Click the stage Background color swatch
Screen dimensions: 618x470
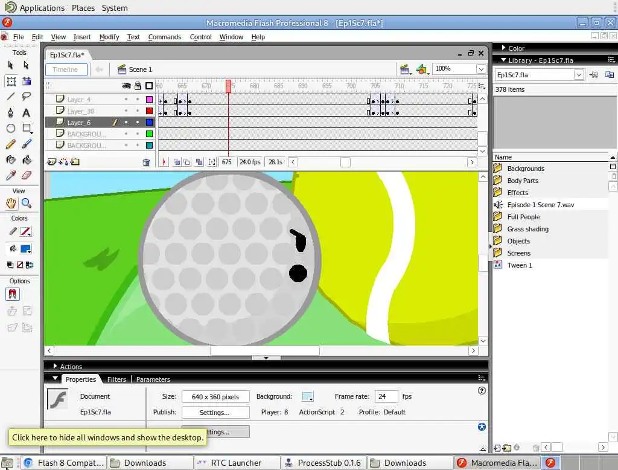[x=307, y=396]
